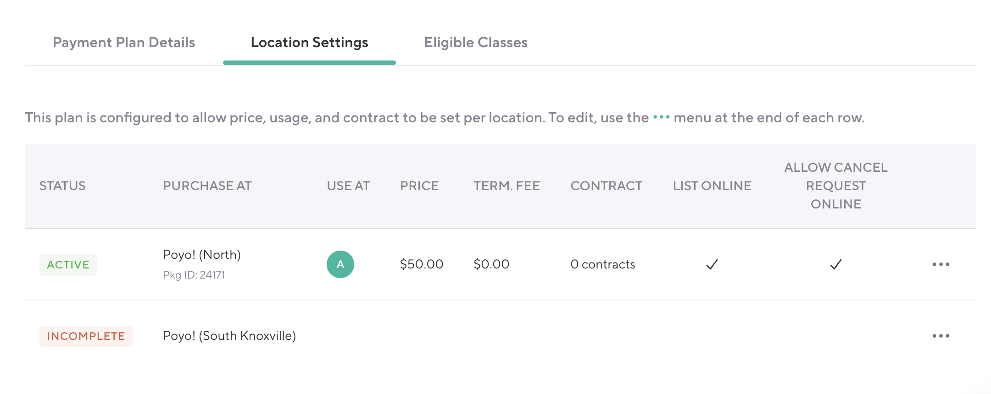Click the Poyo! (North) location name
The image size is (991, 394).
(x=202, y=255)
